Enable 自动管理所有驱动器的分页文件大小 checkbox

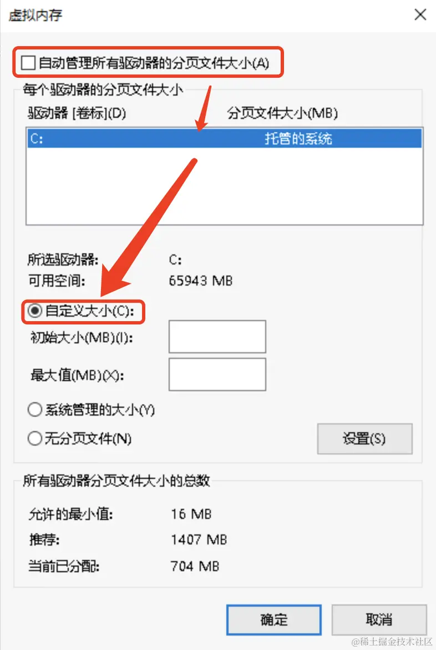(x=28, y=63)
